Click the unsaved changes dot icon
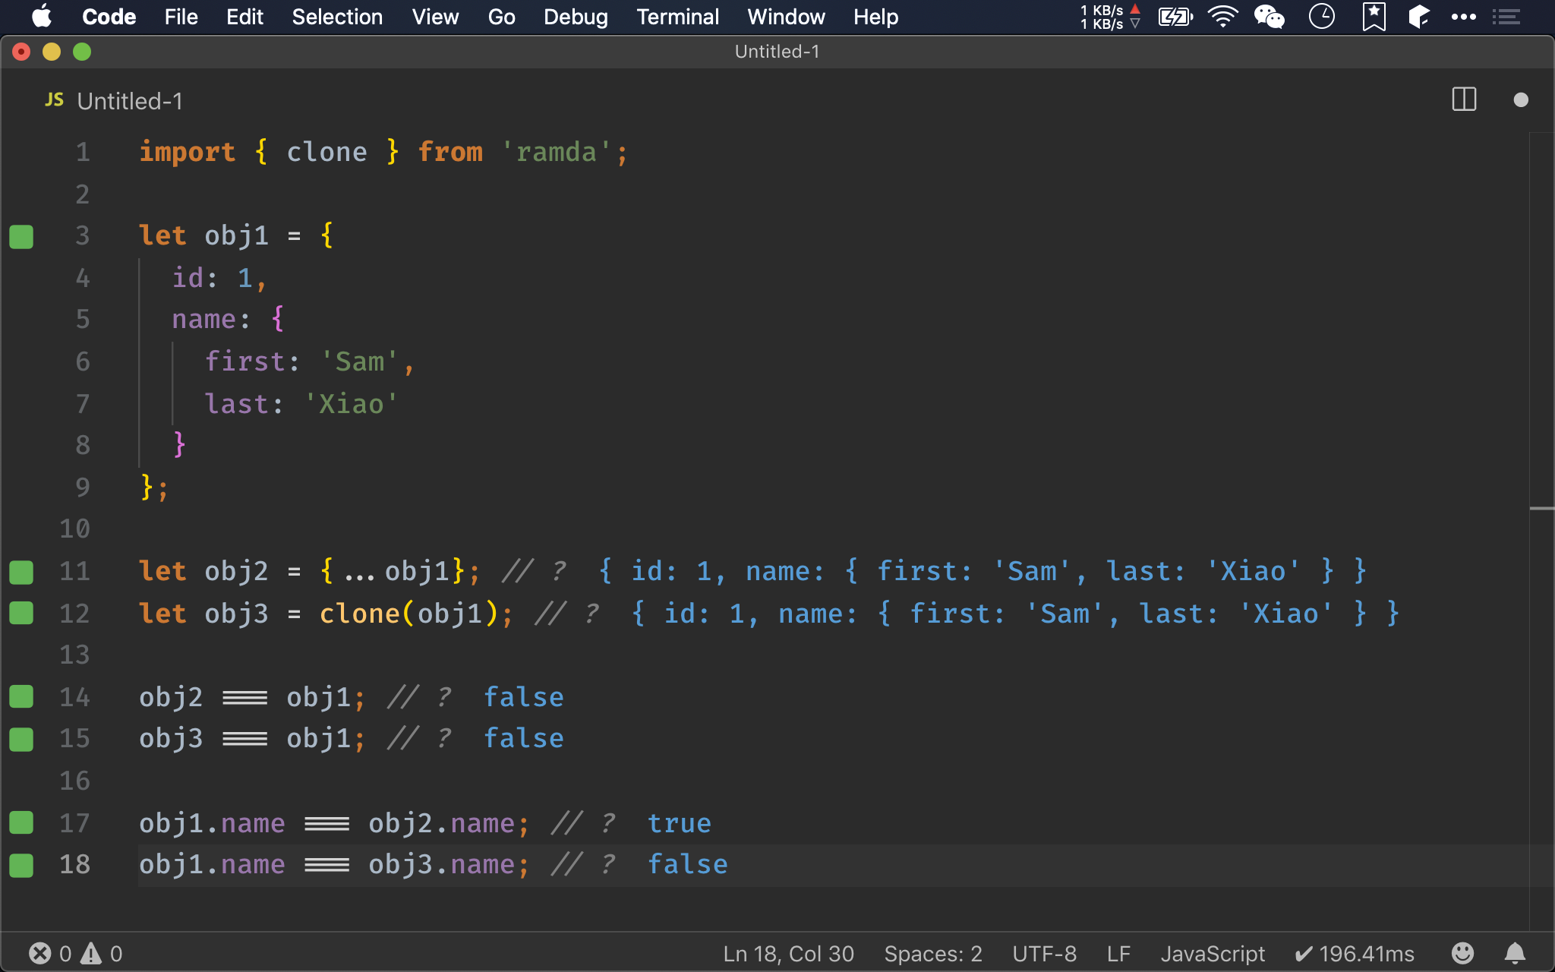1555x972 pixels. click(x=1520, y=99)
